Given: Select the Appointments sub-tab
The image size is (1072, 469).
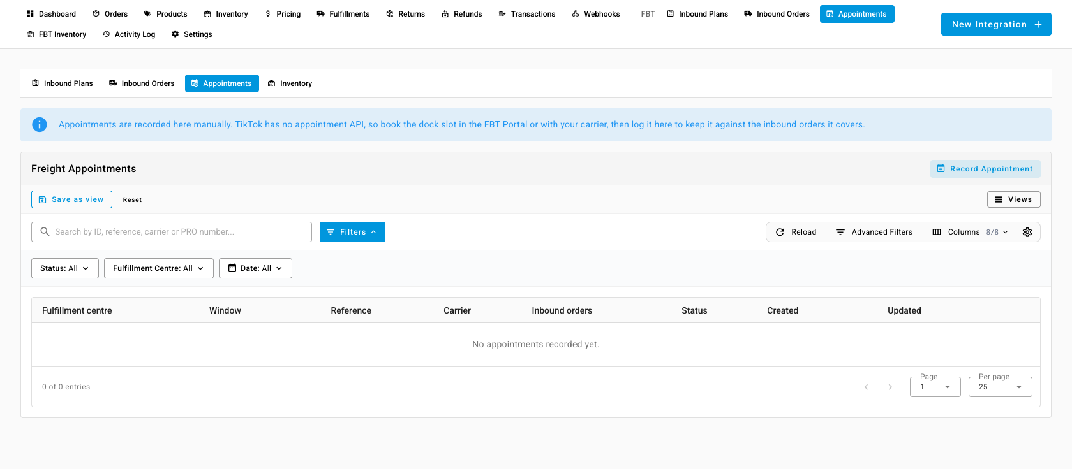Looking at the screenshot, I should coord(222,83).
